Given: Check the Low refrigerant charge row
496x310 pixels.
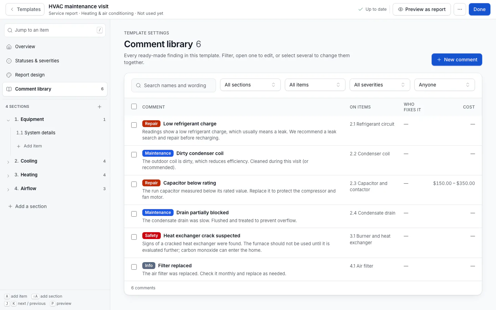Looking at the screenshot, I should [134, 125].
